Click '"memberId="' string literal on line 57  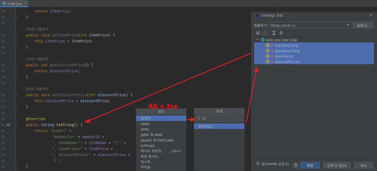click(64, 137)
